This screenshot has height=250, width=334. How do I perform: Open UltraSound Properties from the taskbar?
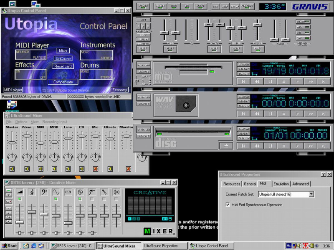164,246
